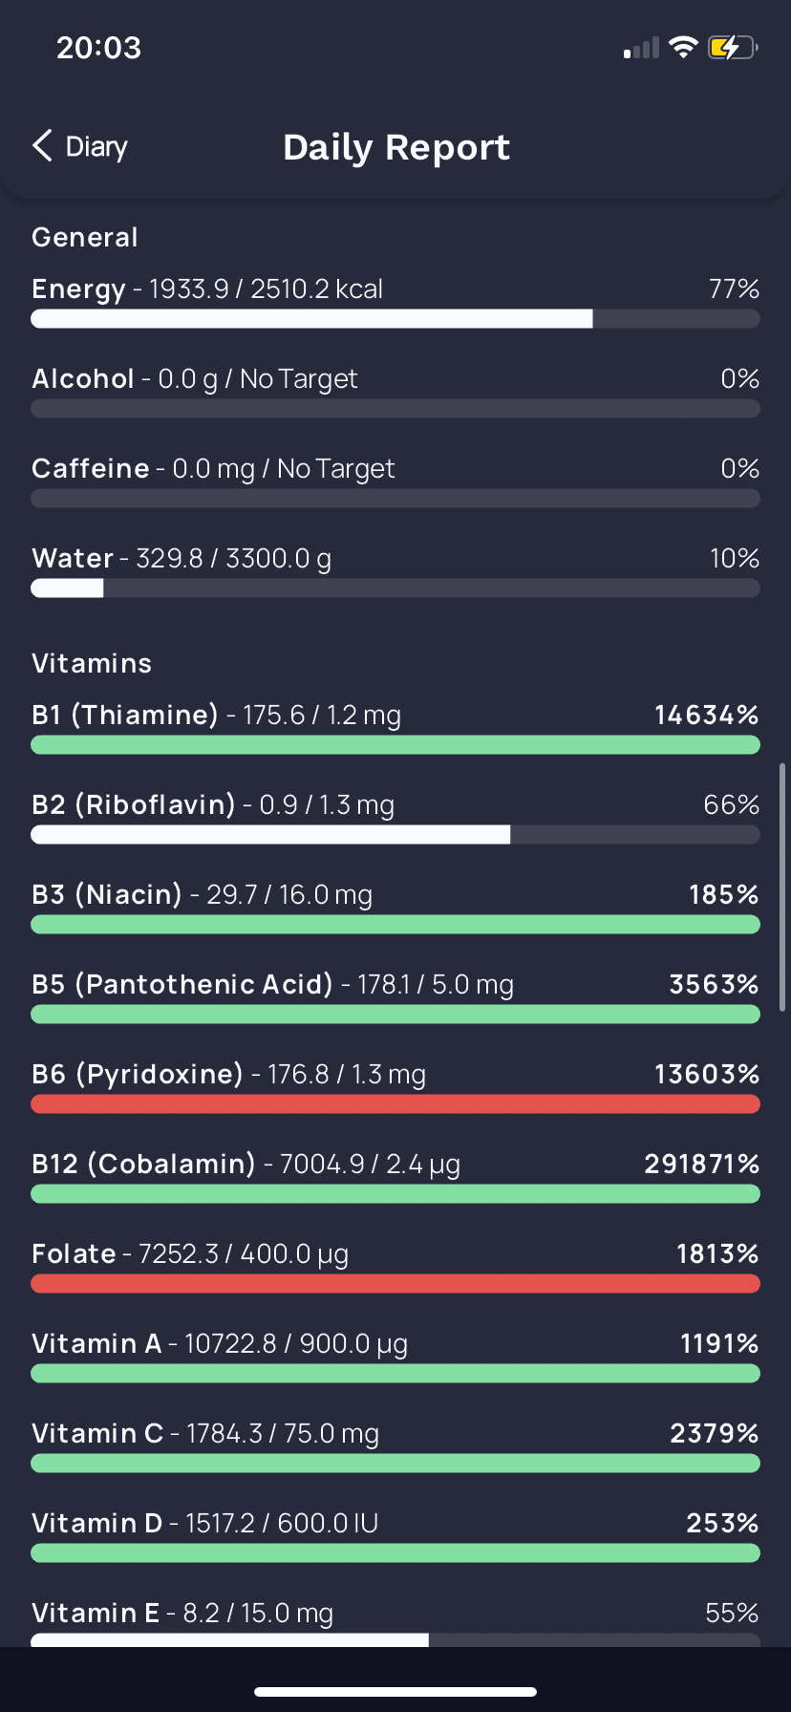Tap the back chevron icon
Screen dimensions: 791x1712
pos(42,146)
